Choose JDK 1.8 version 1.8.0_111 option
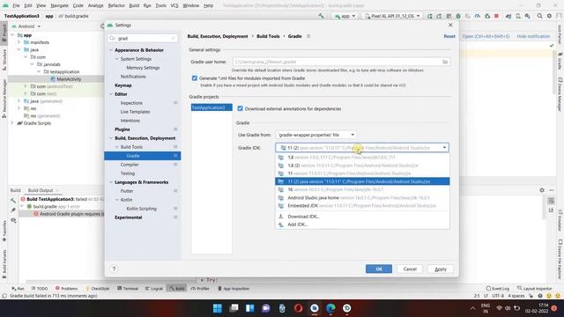Image resolution: width=564 pixels, height=317 pixels. tap(362, 158)
